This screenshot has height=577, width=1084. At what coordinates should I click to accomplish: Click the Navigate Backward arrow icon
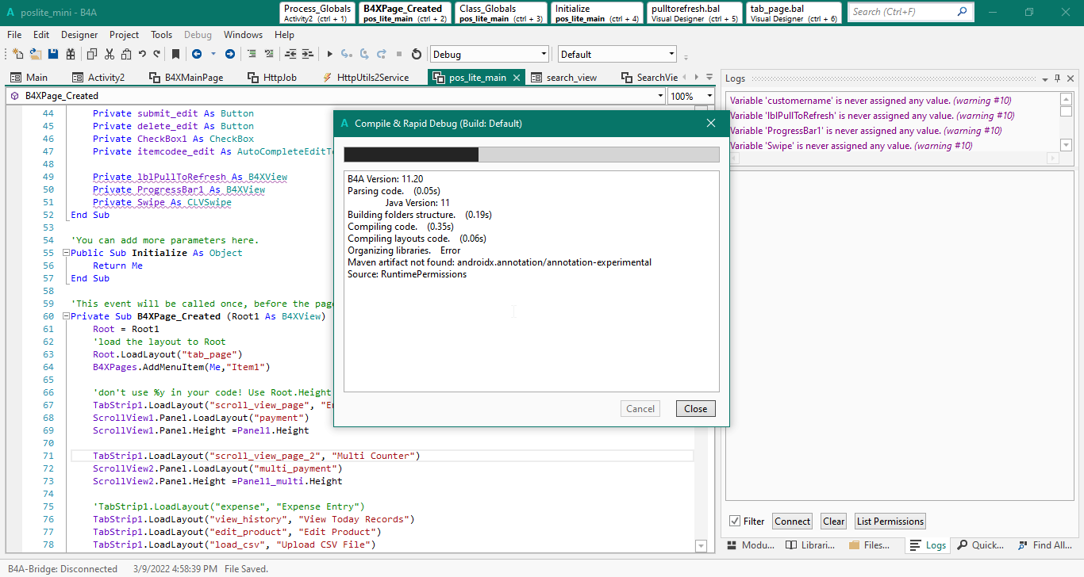pyautogui.click(x=196, y=54)
